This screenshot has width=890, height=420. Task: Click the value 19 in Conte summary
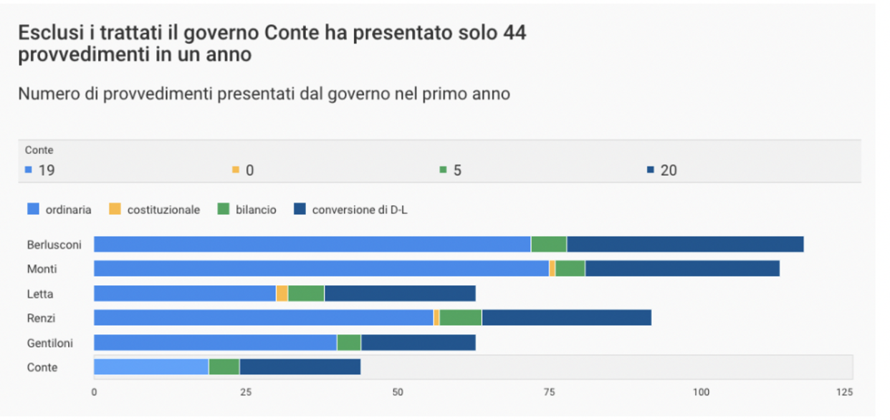point(47,170)
